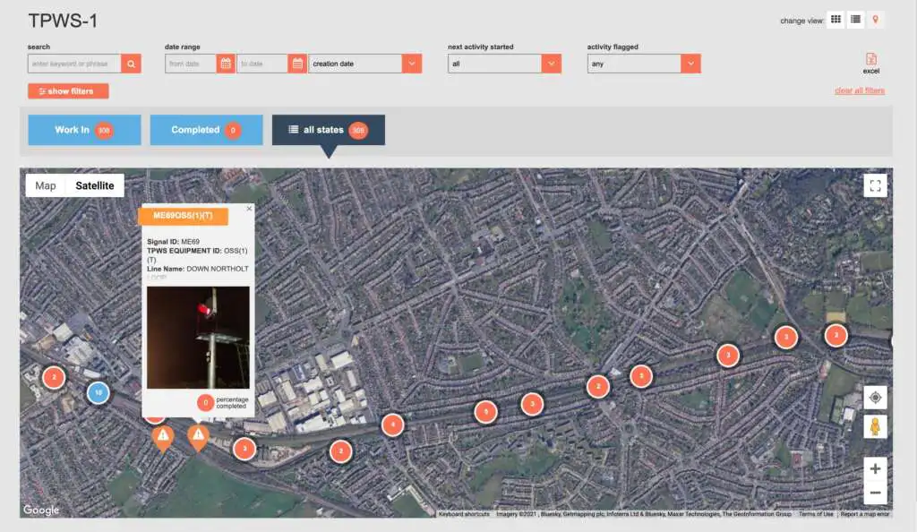Open the from date calendar picker

[x=226, y=64]
